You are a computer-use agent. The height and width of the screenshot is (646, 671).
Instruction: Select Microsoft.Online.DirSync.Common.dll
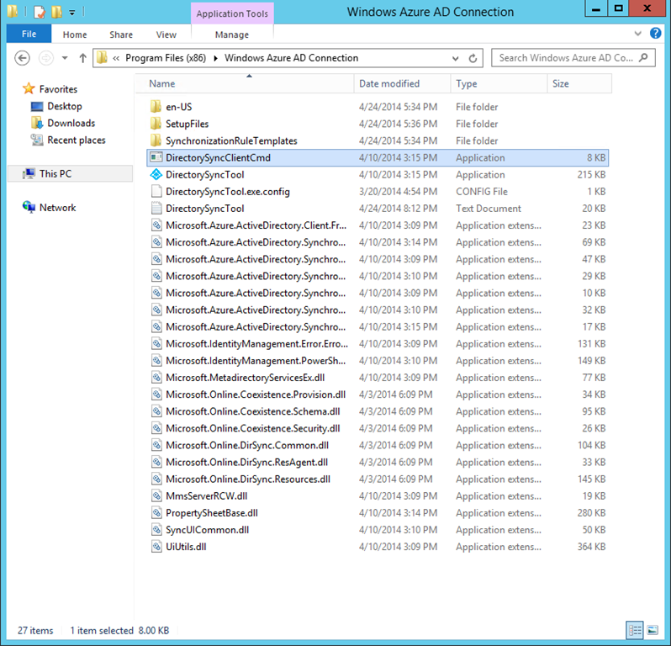(247, 445)
